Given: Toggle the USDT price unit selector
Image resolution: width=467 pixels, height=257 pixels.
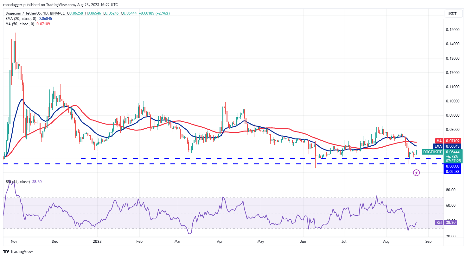Looking at the screenshot, I should [x=452, y=14].
